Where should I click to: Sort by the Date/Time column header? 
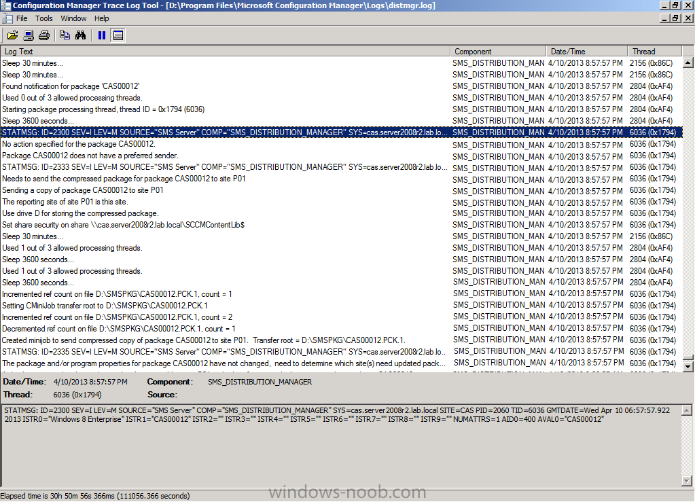pyautogui.click(x=587, y=52)
